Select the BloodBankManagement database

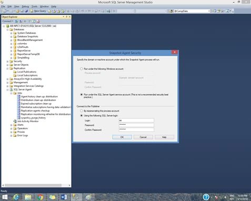(30, 40)
